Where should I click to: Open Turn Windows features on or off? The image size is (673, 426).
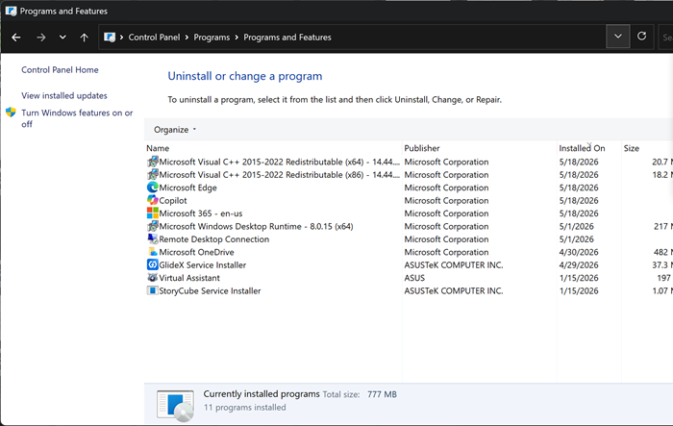click(77, 118)
